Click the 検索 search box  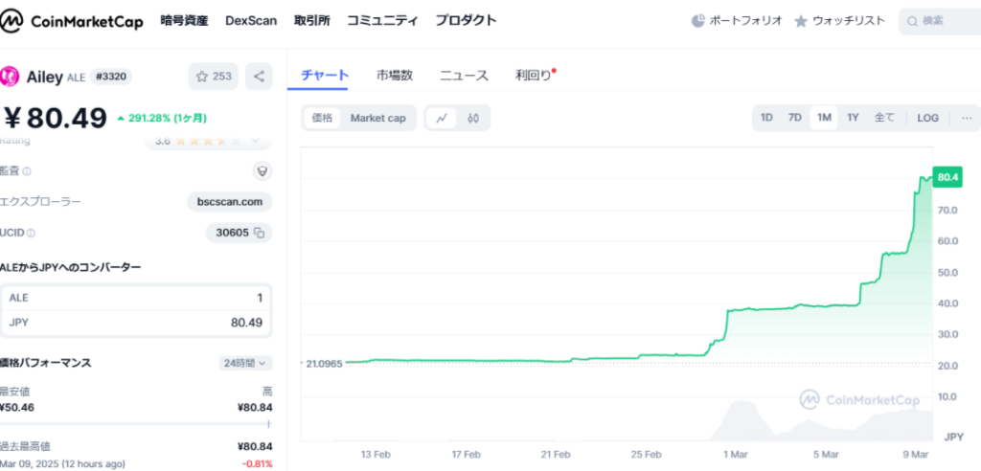click(941, 21)
